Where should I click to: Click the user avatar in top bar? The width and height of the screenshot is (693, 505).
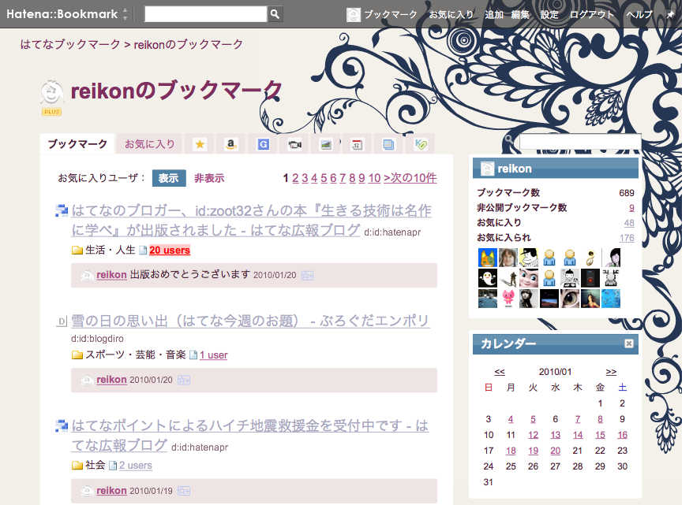(353, 14)
